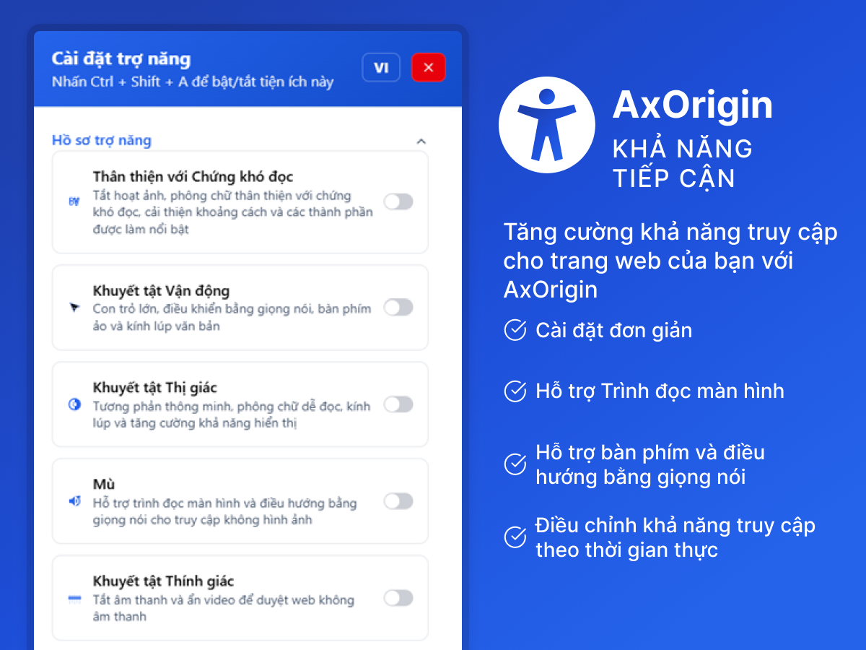Collapse the Hồ sơ trợ năng chevron
The height and width of the screenshot is (650, 866).
pos(421,141)
